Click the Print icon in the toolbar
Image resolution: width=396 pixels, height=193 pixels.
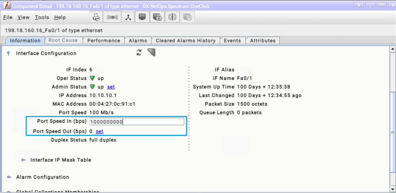tap(96, 17)
